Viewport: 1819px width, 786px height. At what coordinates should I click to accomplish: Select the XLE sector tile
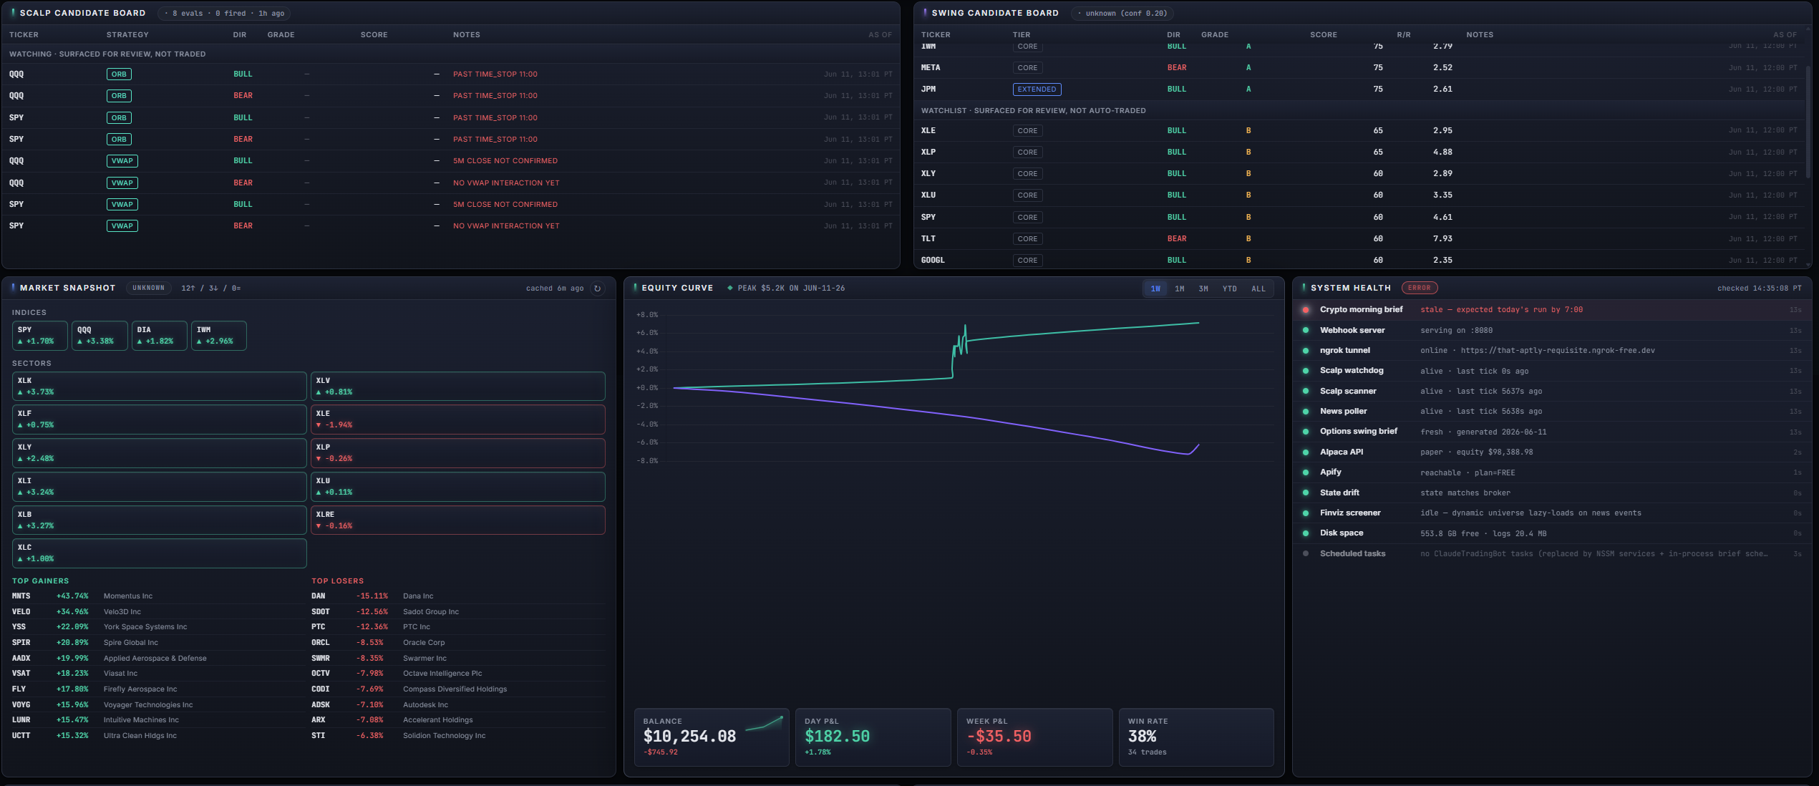458,419
